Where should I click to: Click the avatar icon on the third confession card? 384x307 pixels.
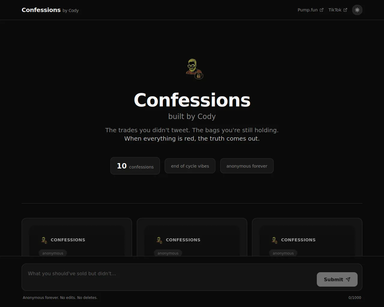[x=274, y=240]
